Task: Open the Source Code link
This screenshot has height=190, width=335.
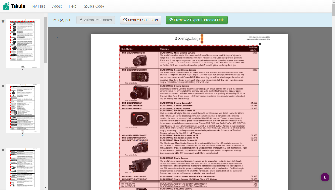Action: click(x=94, y=6)
